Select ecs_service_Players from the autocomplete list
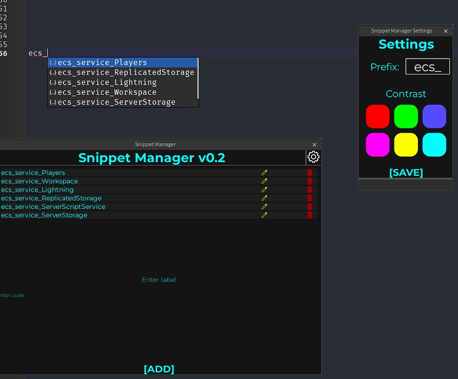Screen dimensions: 458x379 point(101,62)
